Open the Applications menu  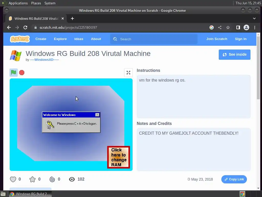tap(18, 3)
